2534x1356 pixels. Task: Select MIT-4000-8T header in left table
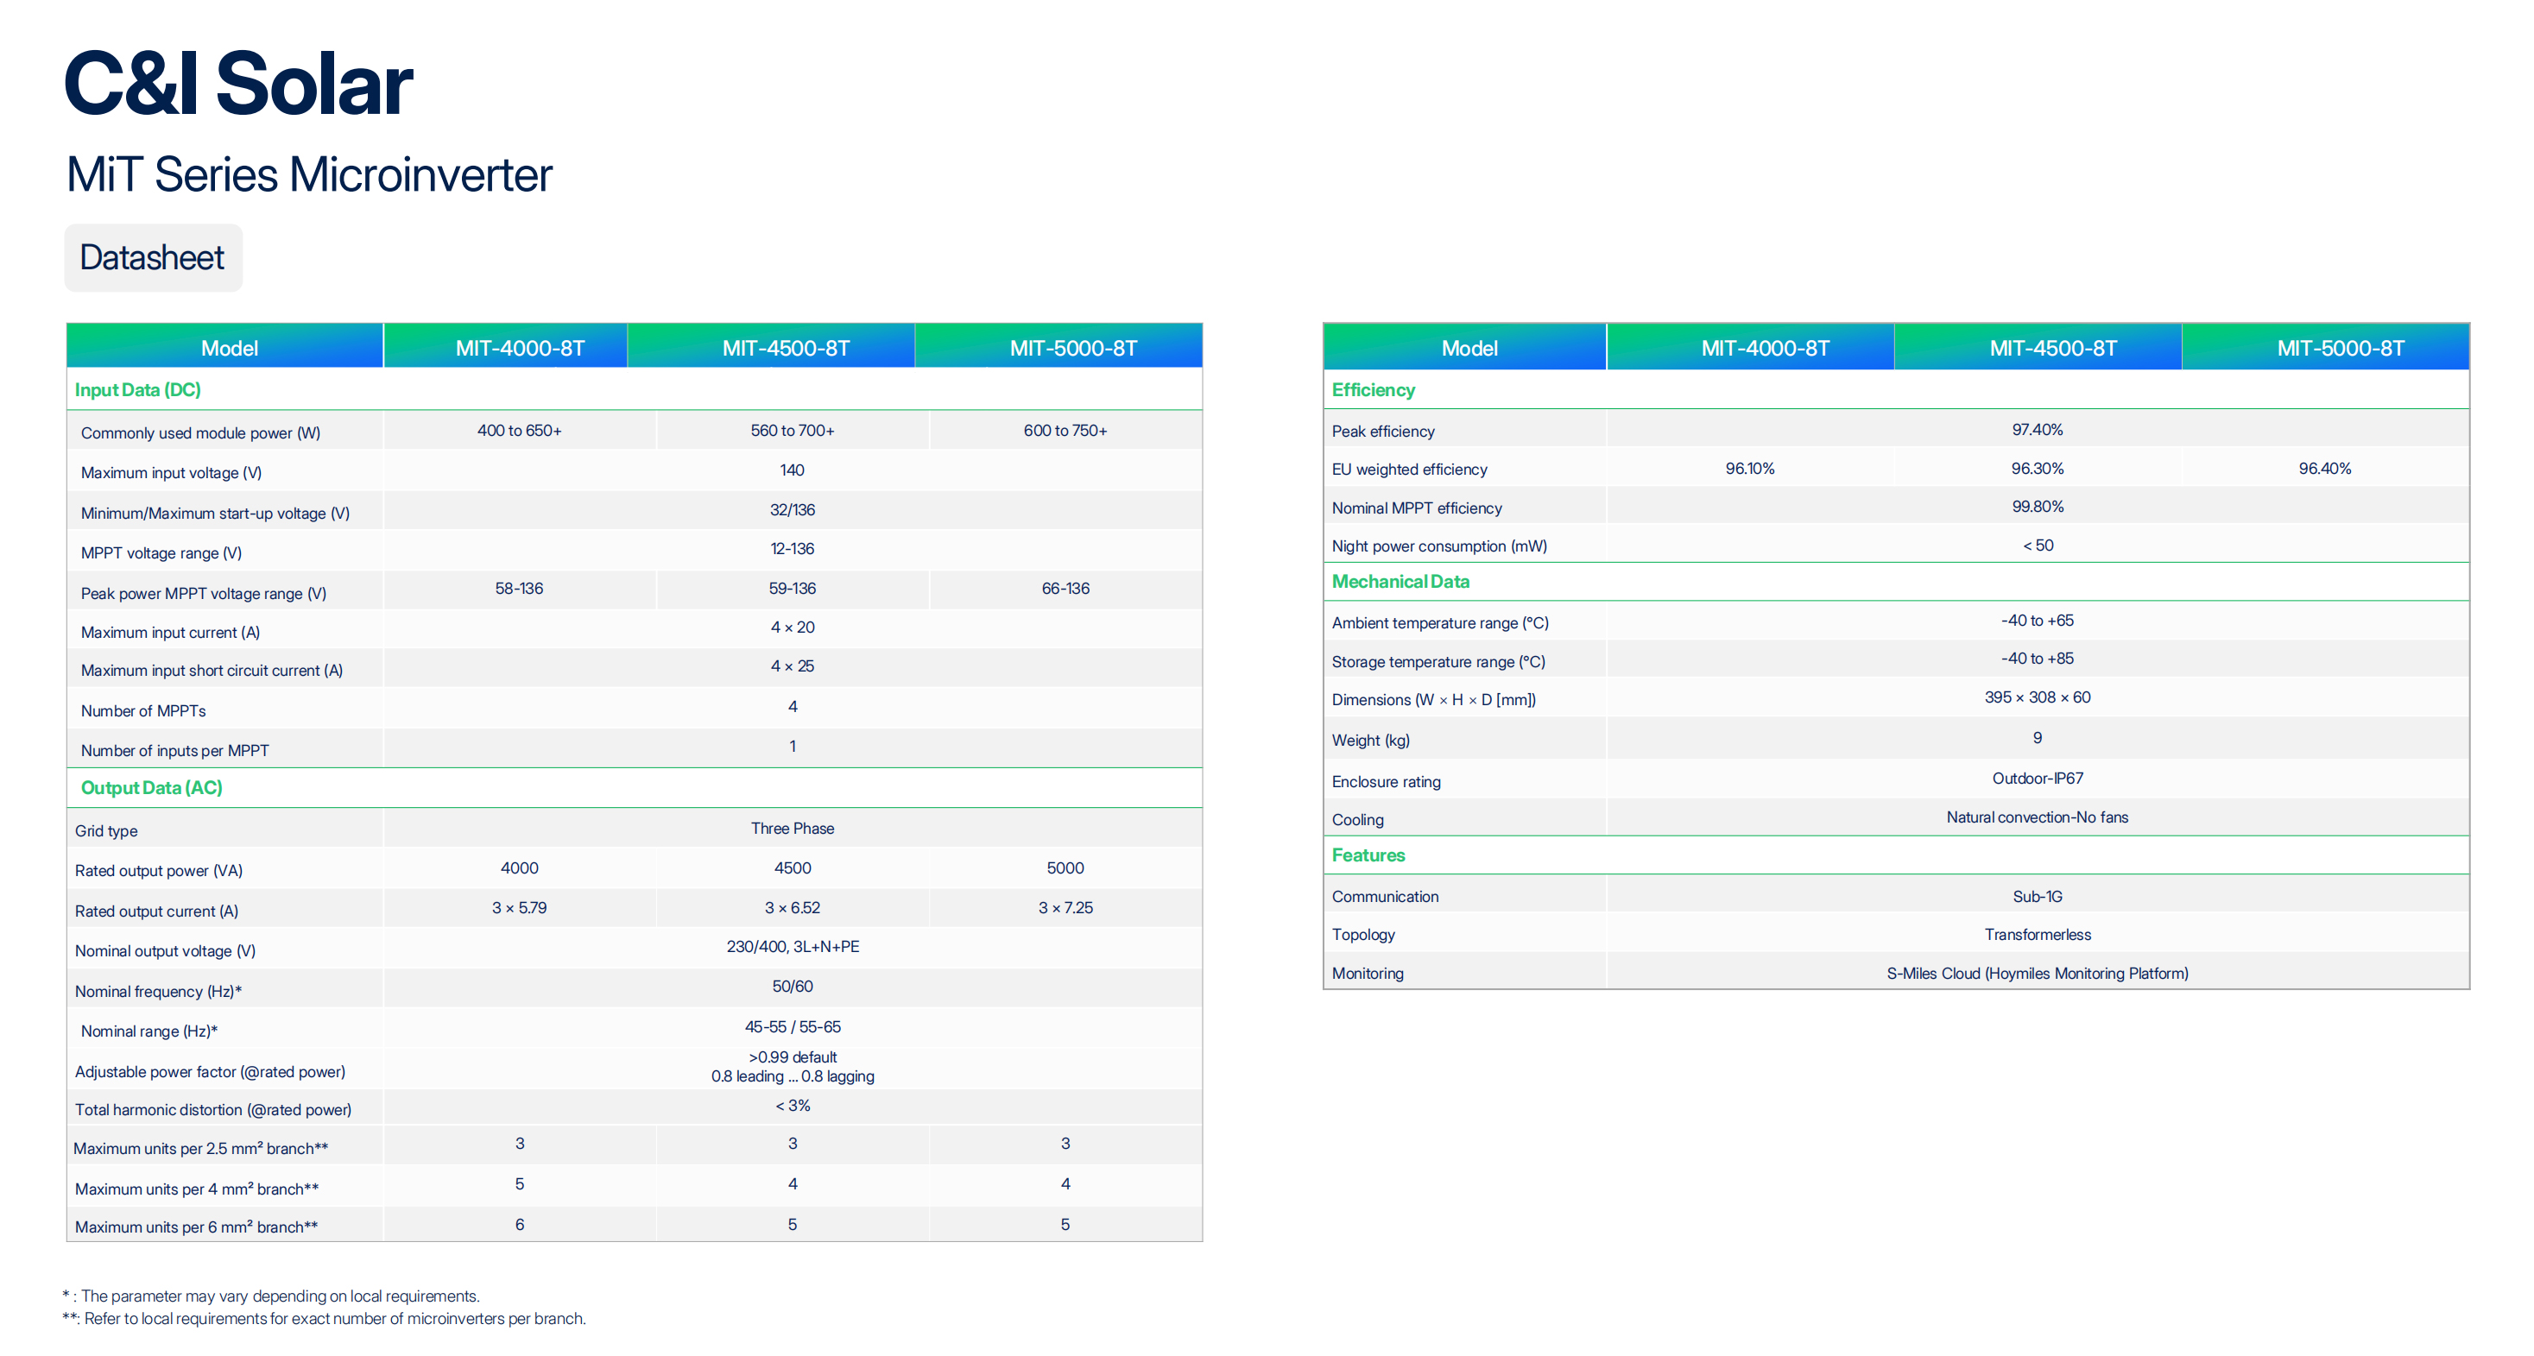coord(520,348)
